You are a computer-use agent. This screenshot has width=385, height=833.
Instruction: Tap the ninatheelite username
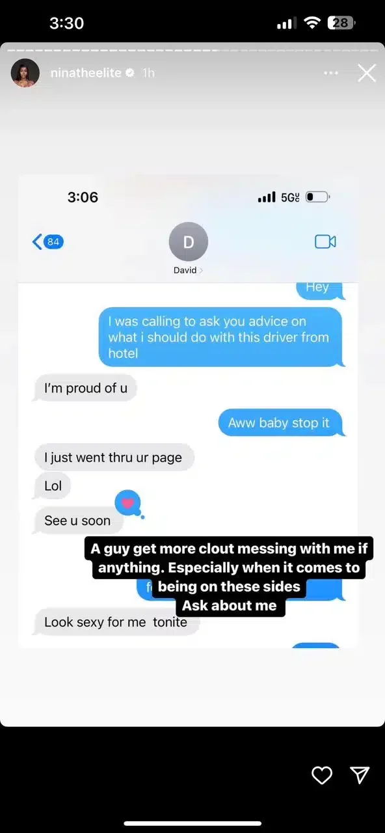(86, 73)
